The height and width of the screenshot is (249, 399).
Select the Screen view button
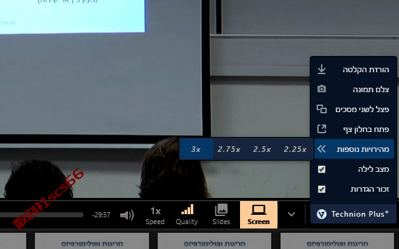pyautogui.click(x=259, y=215)
